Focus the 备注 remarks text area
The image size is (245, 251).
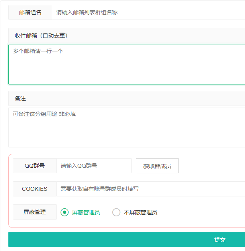click(127, 127)
